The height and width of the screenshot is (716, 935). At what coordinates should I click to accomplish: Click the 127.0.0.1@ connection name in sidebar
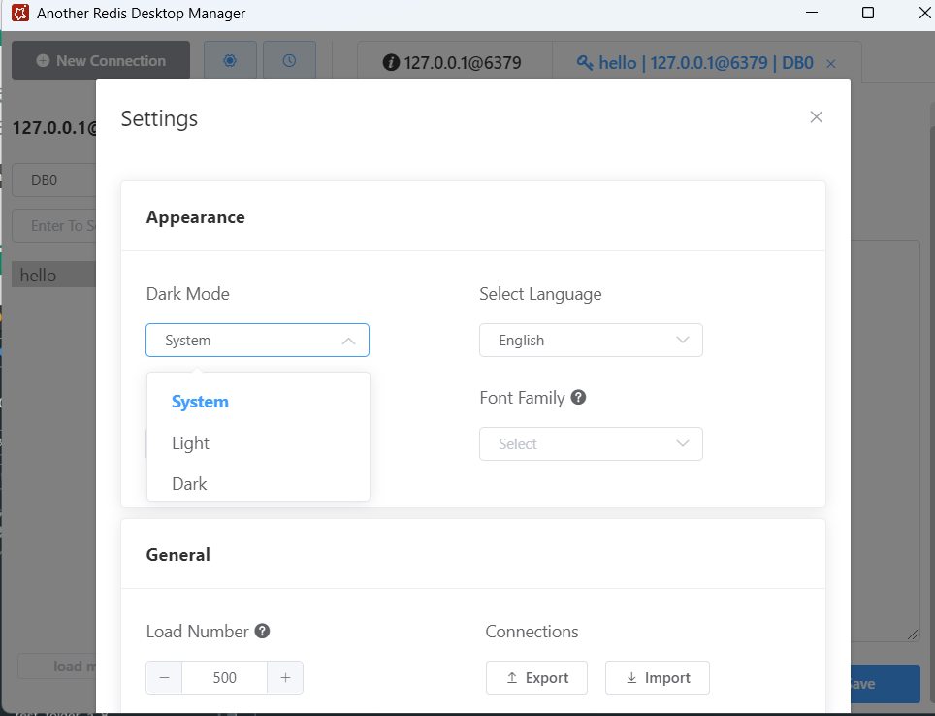[x=54, y=128]
